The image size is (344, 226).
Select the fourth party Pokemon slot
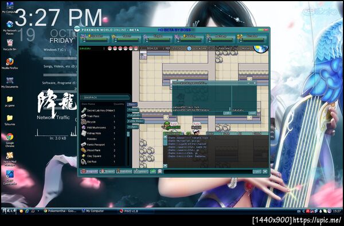189,38
